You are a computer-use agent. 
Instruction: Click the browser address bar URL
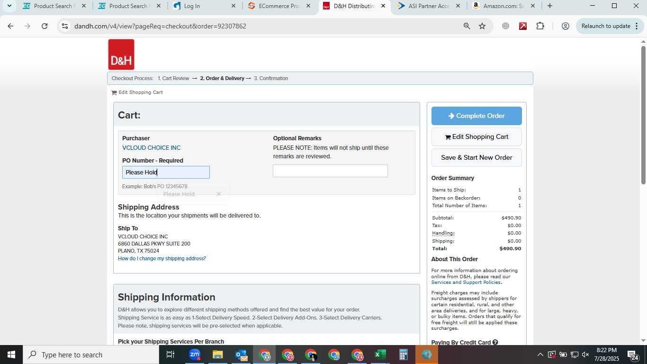tap(160, 26)
